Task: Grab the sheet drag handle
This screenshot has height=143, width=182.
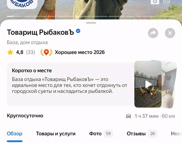Action: tap(91, 23)
